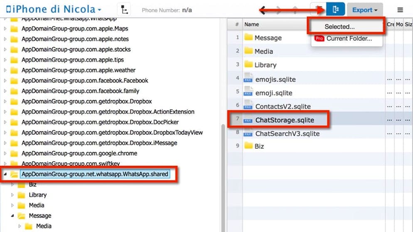The image size is (413, 232).
Task: Select the ChatStorage.sqlite file
Action: click(285, 120)
